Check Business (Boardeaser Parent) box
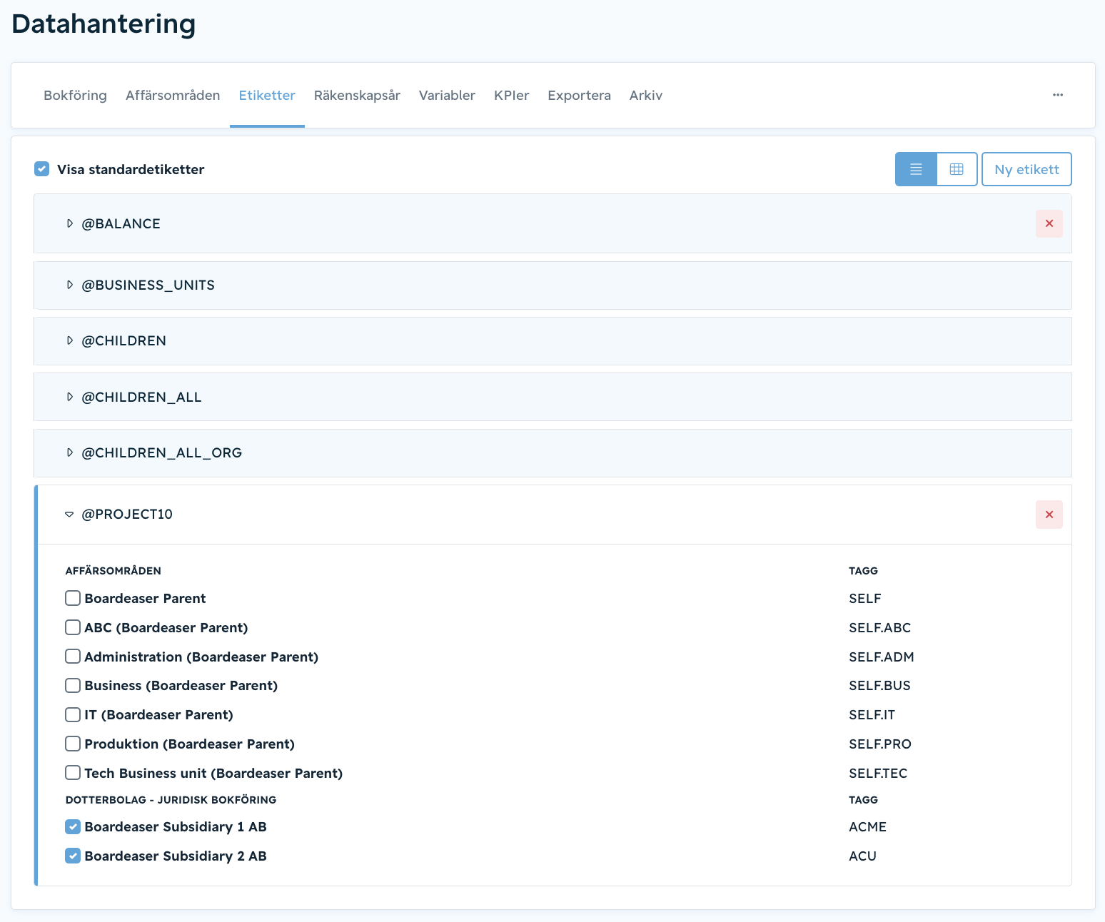 (73, 685)
